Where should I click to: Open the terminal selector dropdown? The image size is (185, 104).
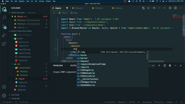click(x=153, y=66)
